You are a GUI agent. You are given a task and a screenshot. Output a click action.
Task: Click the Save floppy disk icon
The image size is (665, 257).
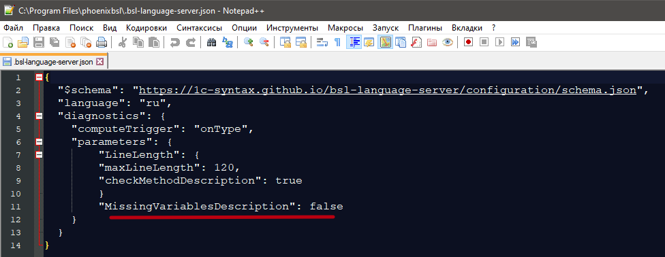pos(39,42)
